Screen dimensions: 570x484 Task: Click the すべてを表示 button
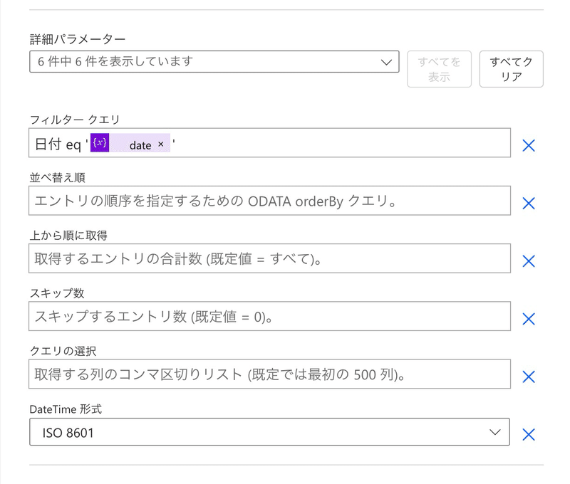[x=439, y=69]
